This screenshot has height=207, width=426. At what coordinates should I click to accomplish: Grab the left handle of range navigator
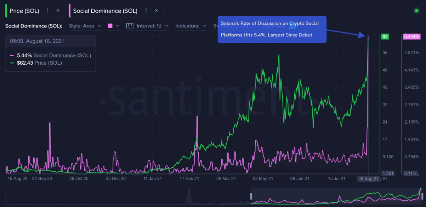coord(251,196)
